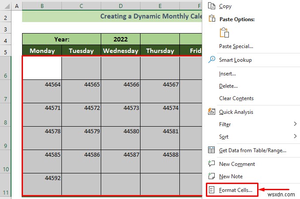Click the 2022 year cell
300x199 pixels.
[121, 39]
